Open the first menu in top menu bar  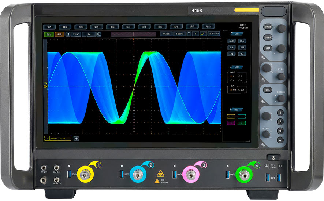point(49,27)
